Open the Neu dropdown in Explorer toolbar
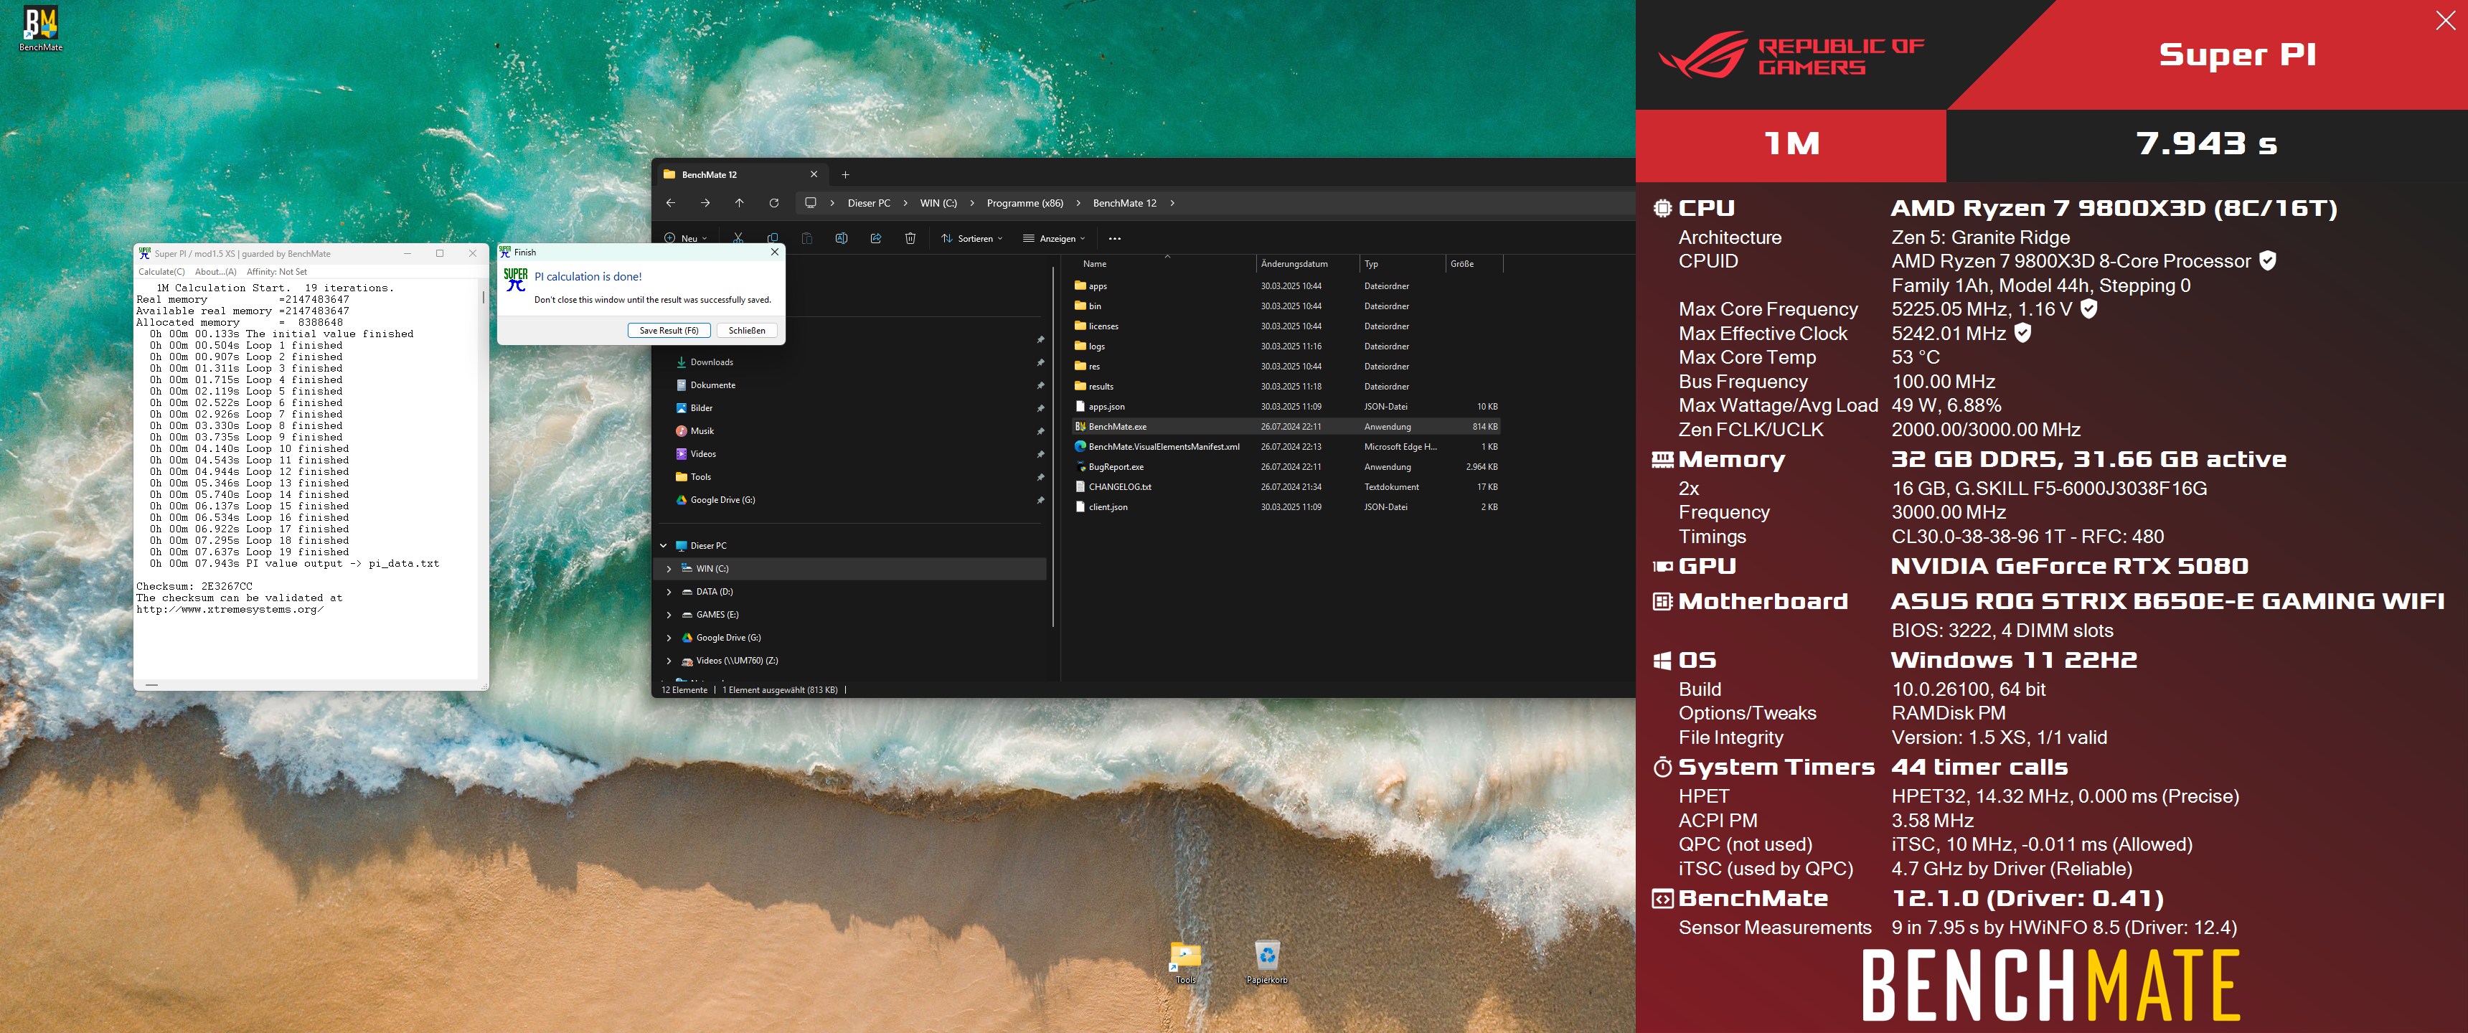This screenshot has height=1033, width=2468. [x=686, y=237]
